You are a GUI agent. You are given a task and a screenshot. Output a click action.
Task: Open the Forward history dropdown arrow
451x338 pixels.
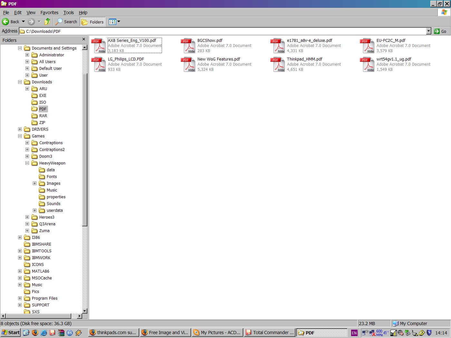39,22
